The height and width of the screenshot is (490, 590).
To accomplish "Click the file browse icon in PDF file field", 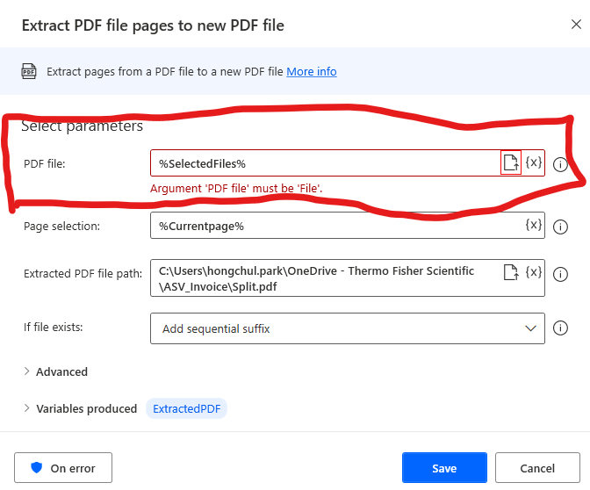I will [511, 162].
